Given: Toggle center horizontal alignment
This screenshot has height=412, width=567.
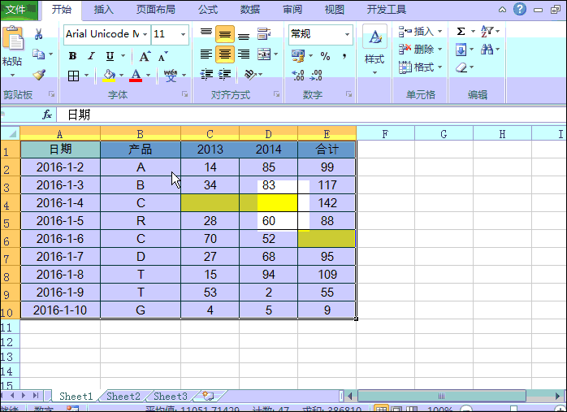Looking at the screenshot, I should click(x=224, y=55).
